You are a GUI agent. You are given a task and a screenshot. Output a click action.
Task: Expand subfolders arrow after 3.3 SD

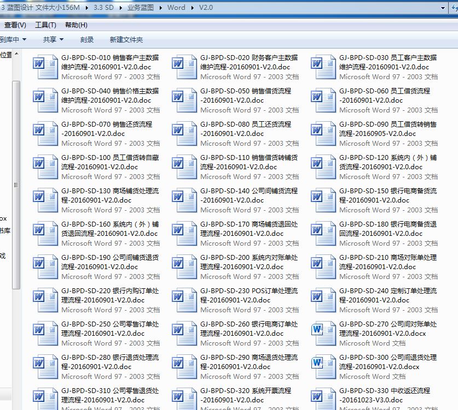[120, 8]
